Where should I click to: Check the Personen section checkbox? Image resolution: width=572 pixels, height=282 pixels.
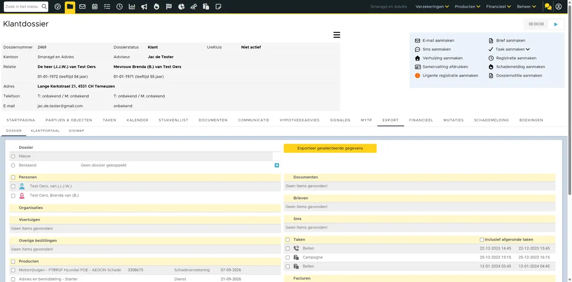tap(13, 177)
